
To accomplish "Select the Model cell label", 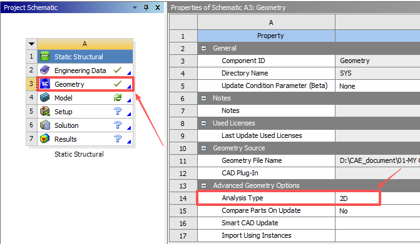I will point(63,98).
